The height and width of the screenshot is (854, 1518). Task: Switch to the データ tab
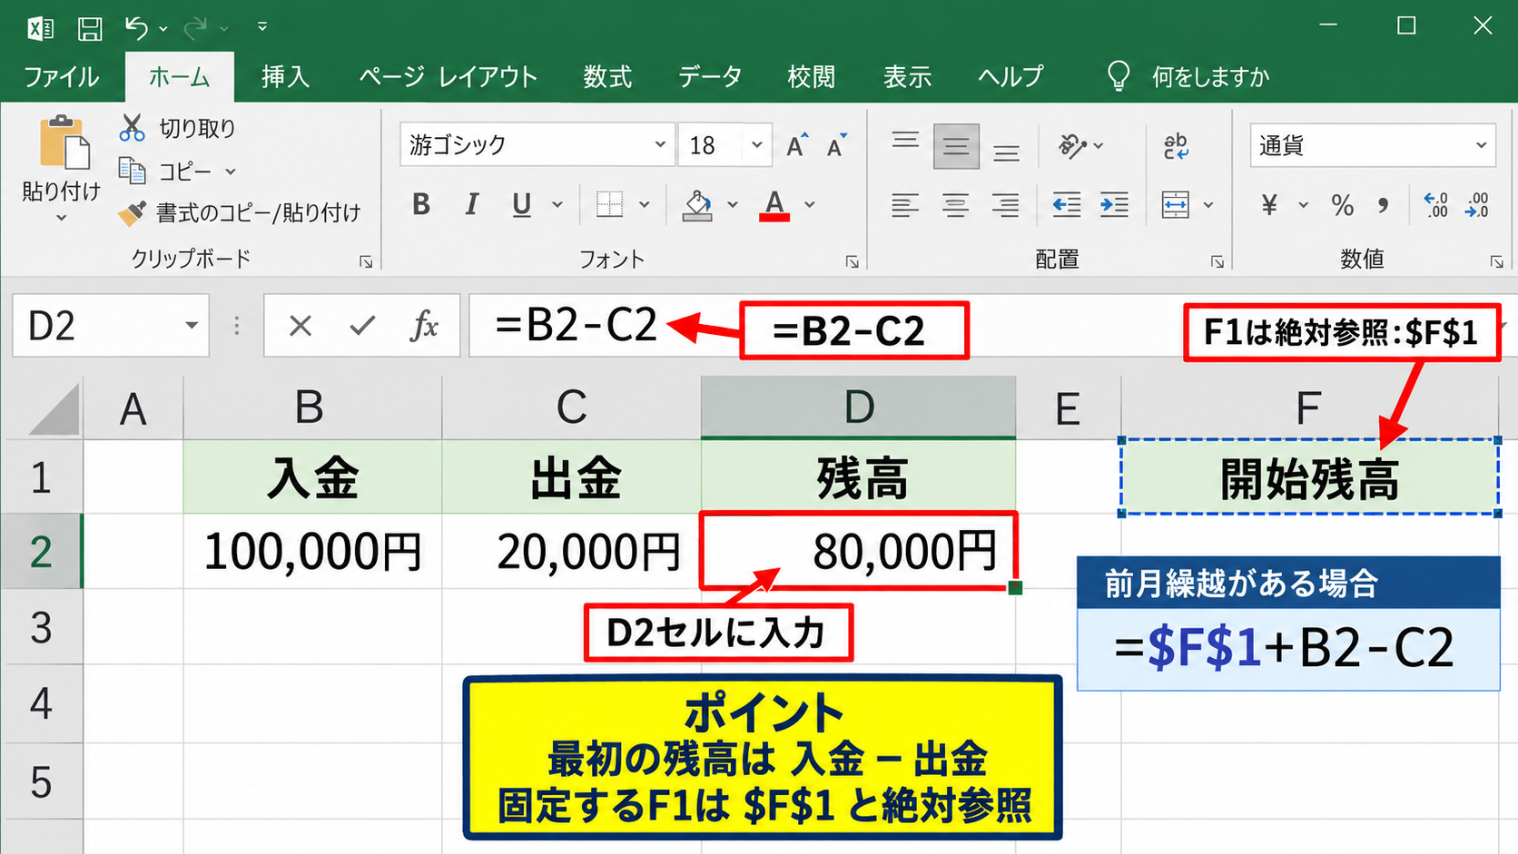point(710,76)
